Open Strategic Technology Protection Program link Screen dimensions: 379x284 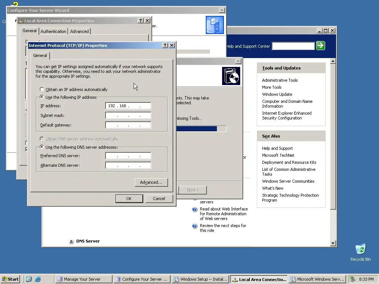290,197
